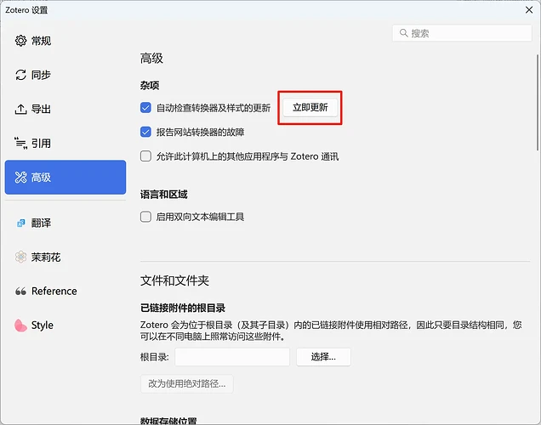Open the Reference plugin settings
Viewport: 541px width, 425px height.
coord(65,292)
